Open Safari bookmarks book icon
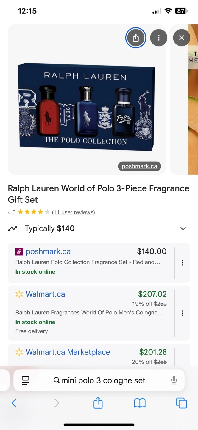 click(140, 403)
